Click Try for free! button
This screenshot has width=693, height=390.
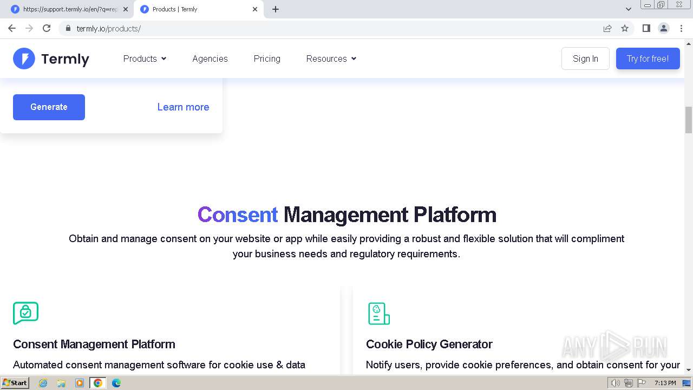click(x=648, y=58)
